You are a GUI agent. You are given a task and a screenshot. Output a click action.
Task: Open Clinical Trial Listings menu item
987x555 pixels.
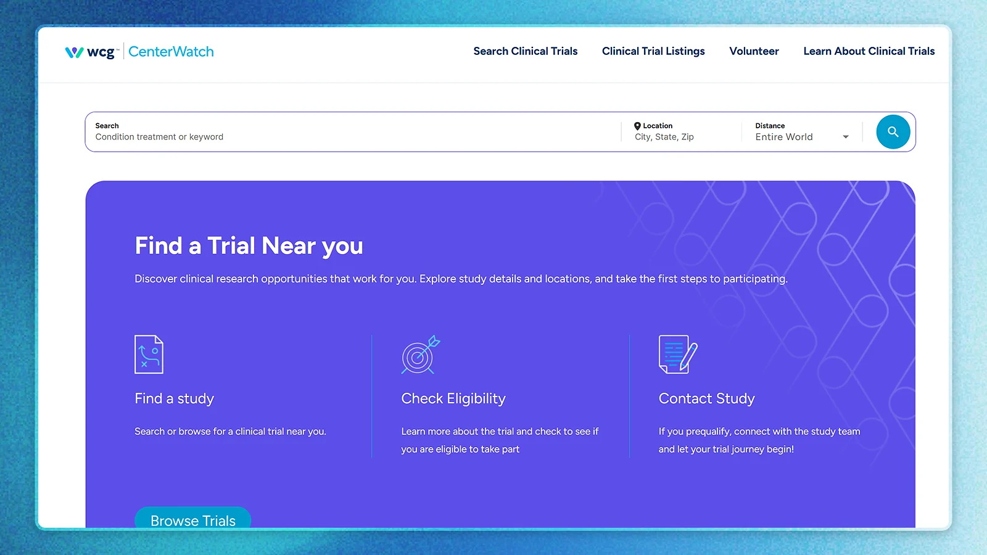653,51
